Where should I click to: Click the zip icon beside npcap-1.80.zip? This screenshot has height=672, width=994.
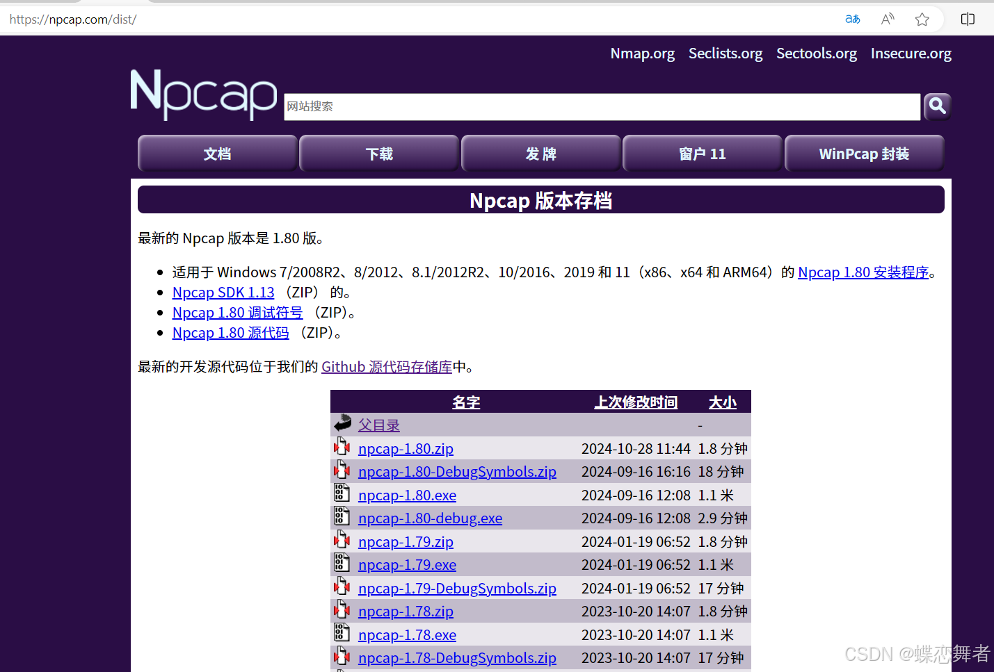pos(342,447)
